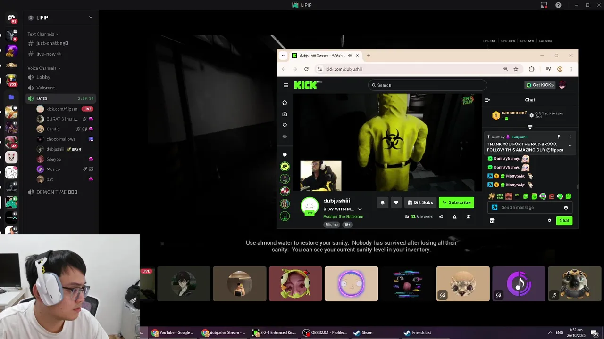Viewport: 604px width, 339px height.
Task: Open Chrome media controls icon
Action: point(548,69)
